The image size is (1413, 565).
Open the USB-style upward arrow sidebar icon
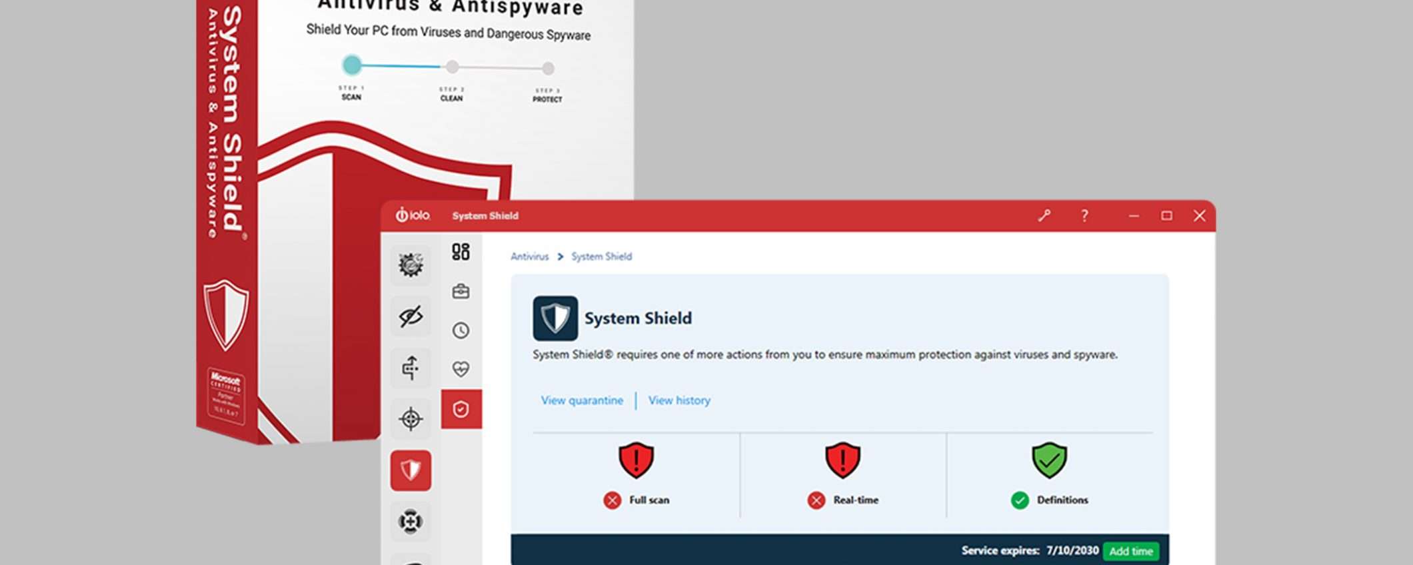coord(411,368)
